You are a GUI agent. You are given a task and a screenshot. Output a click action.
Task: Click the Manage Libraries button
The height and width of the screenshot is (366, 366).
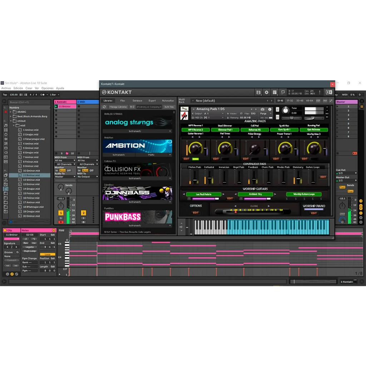click(x=118, y=107)
